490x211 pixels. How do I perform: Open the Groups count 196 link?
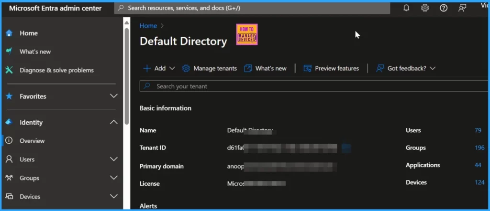[479, 148]
